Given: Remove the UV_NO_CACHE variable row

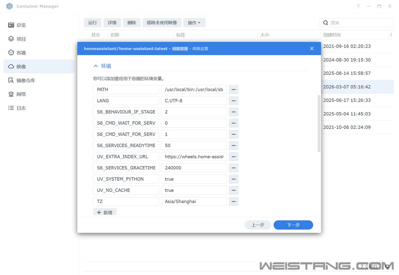Looking at the screenshot, I should (233, 190).
